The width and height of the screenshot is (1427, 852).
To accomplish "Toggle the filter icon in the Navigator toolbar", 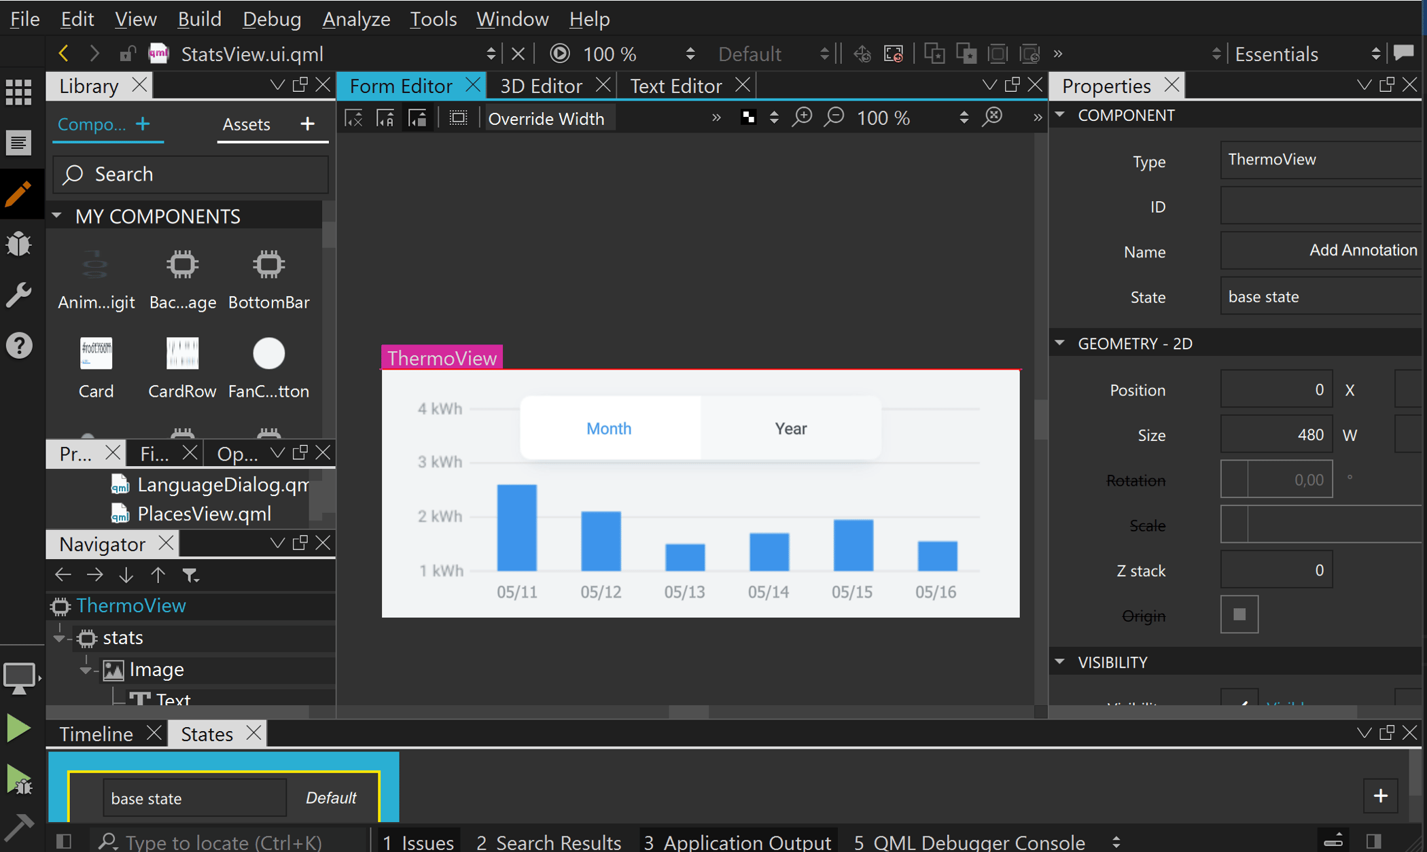I will [190, 575].
